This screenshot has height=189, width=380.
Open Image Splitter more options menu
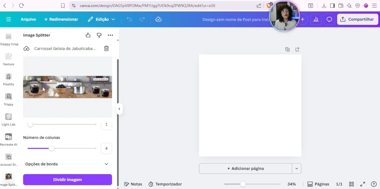(x=110, y=35)
